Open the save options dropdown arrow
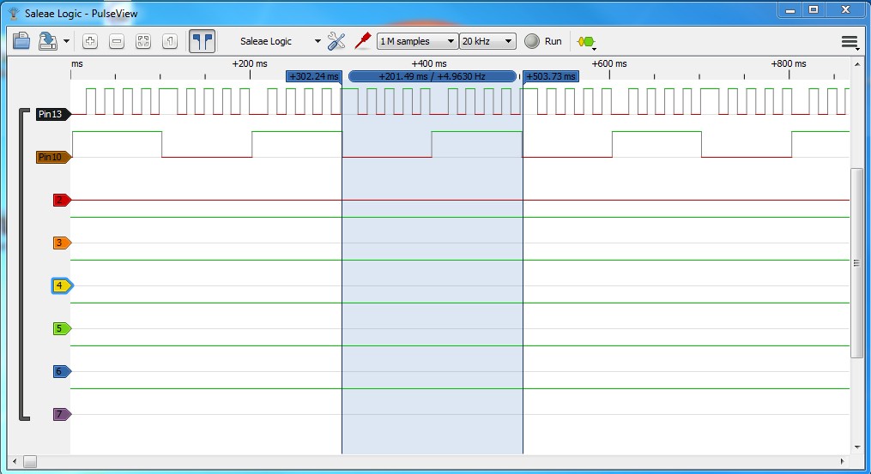The image size is (871, 474). click(66, 41)
